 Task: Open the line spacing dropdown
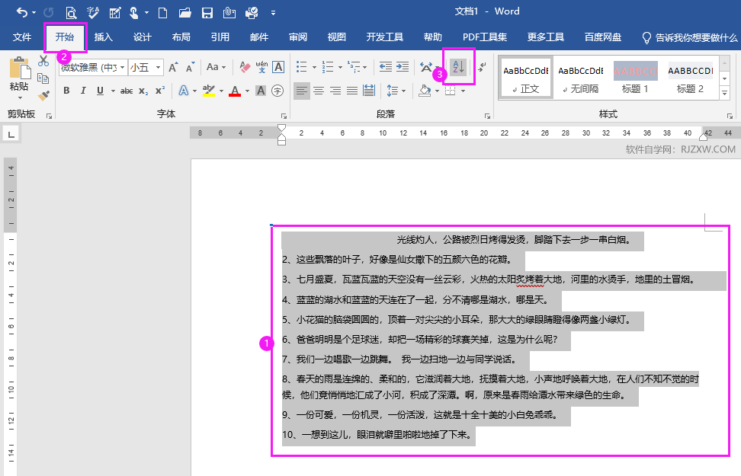click(403, 90)
